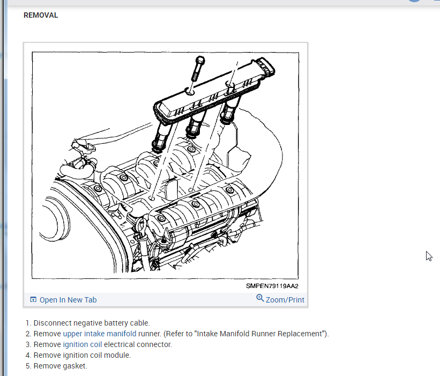440x376 pixels.
Task: Click step 5 Remove gasket
Action: 60,366
